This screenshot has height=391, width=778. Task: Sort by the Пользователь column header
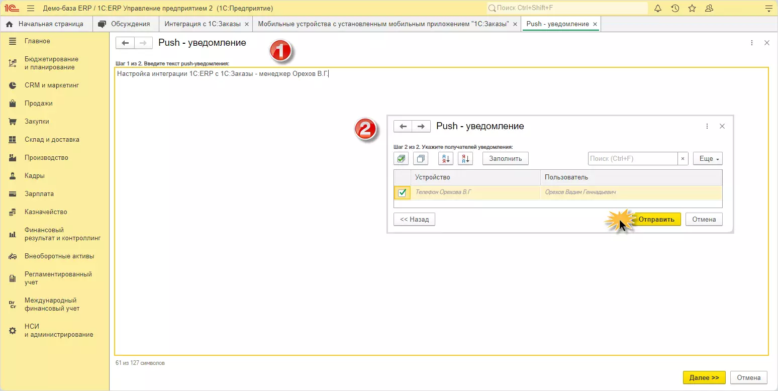[631, 177]
